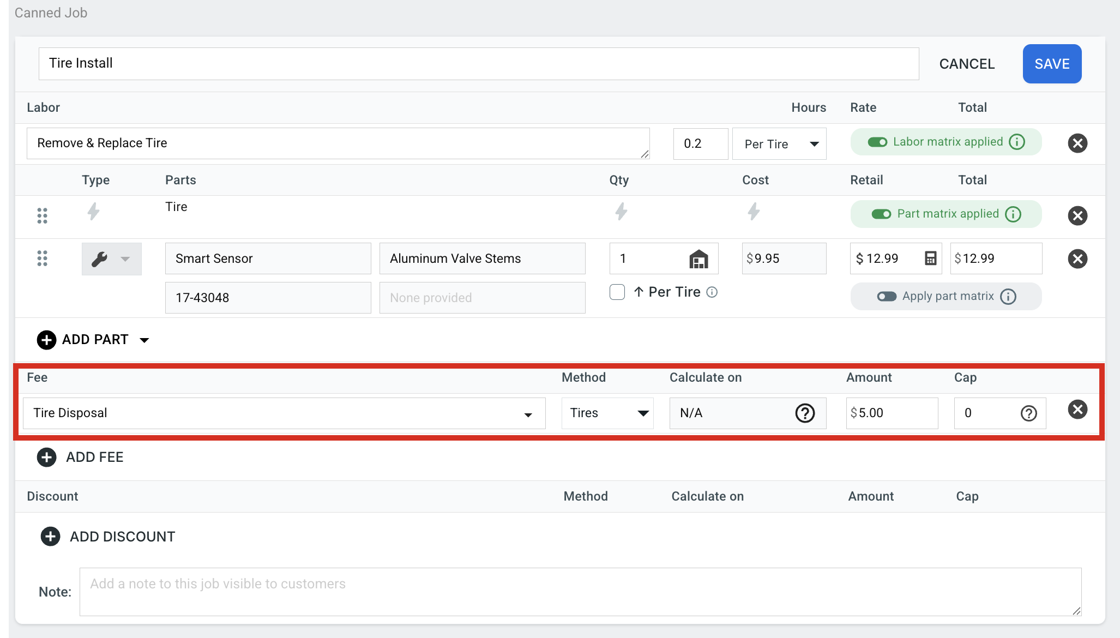Edit the Tire Install job name field
This screenshot has width=1120, height=638.
(x=479, y=64)
